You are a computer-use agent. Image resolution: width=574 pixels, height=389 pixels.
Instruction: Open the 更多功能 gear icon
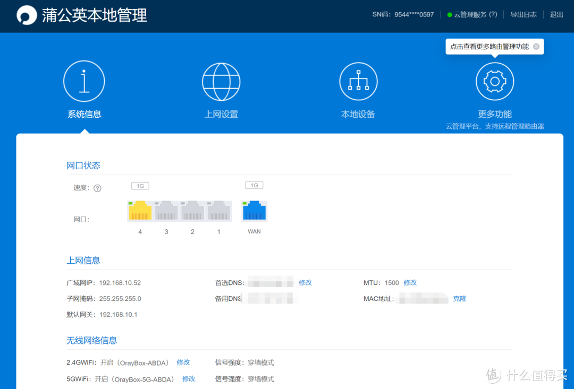[495, 81]
